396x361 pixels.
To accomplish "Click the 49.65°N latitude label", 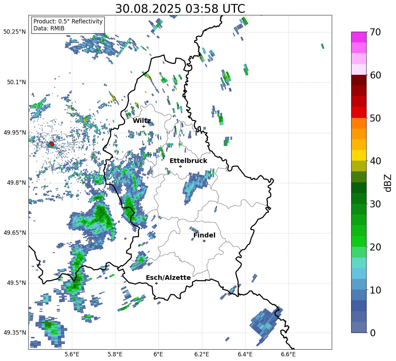I will (x=15, y=233).
